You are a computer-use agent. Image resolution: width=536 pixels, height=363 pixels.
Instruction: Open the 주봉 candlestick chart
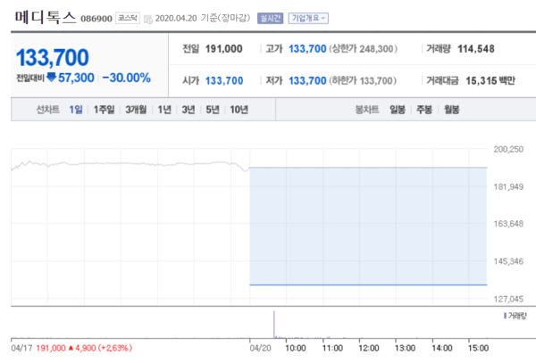424,110
